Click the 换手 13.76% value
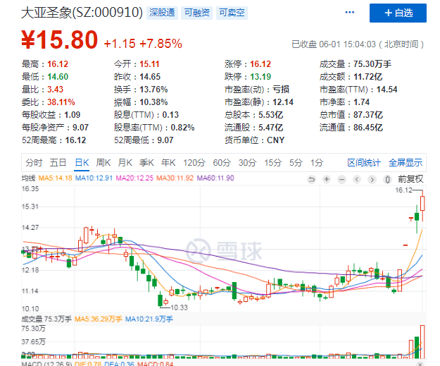Image resolution: width=440 pixels, height=366 pixels. click(153, 90)
